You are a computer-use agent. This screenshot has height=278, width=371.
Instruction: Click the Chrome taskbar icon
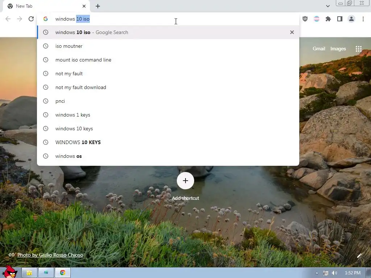pos(62,273)
